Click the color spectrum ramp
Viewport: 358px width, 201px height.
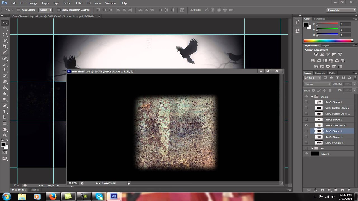pyautogui.click(x=328, y=41)
